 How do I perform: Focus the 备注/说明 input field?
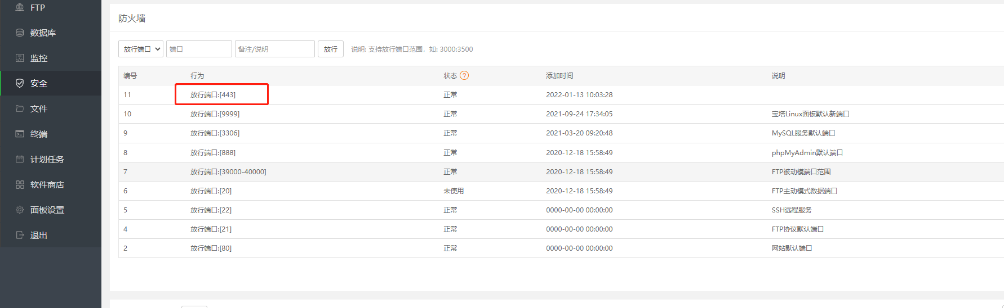(x=275, y=49)
